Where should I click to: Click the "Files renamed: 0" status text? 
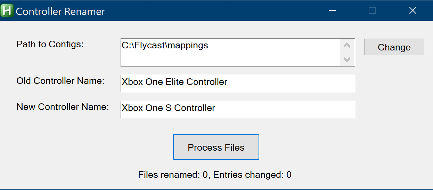[x=174, y=175]
